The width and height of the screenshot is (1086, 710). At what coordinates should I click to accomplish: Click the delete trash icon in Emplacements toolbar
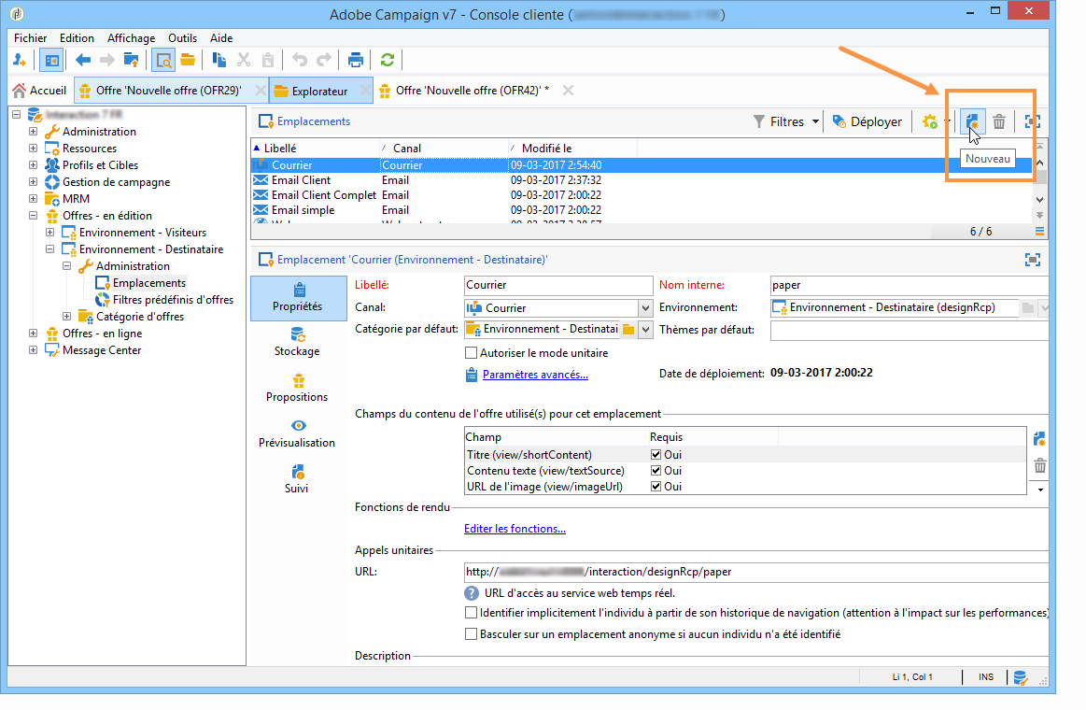(x=999, y=121)
